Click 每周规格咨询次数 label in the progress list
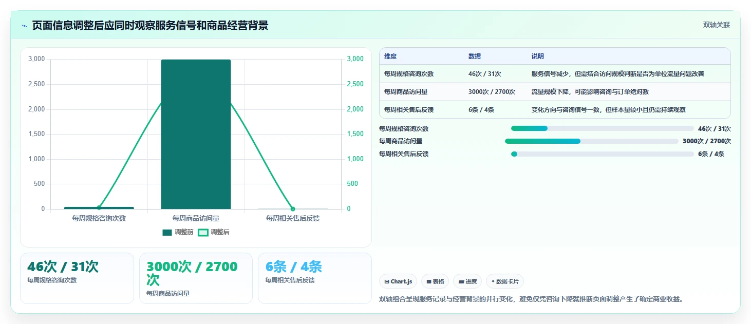Image resolution: width=751 pixels, height=324 pixels. click(x=404, y=129)
